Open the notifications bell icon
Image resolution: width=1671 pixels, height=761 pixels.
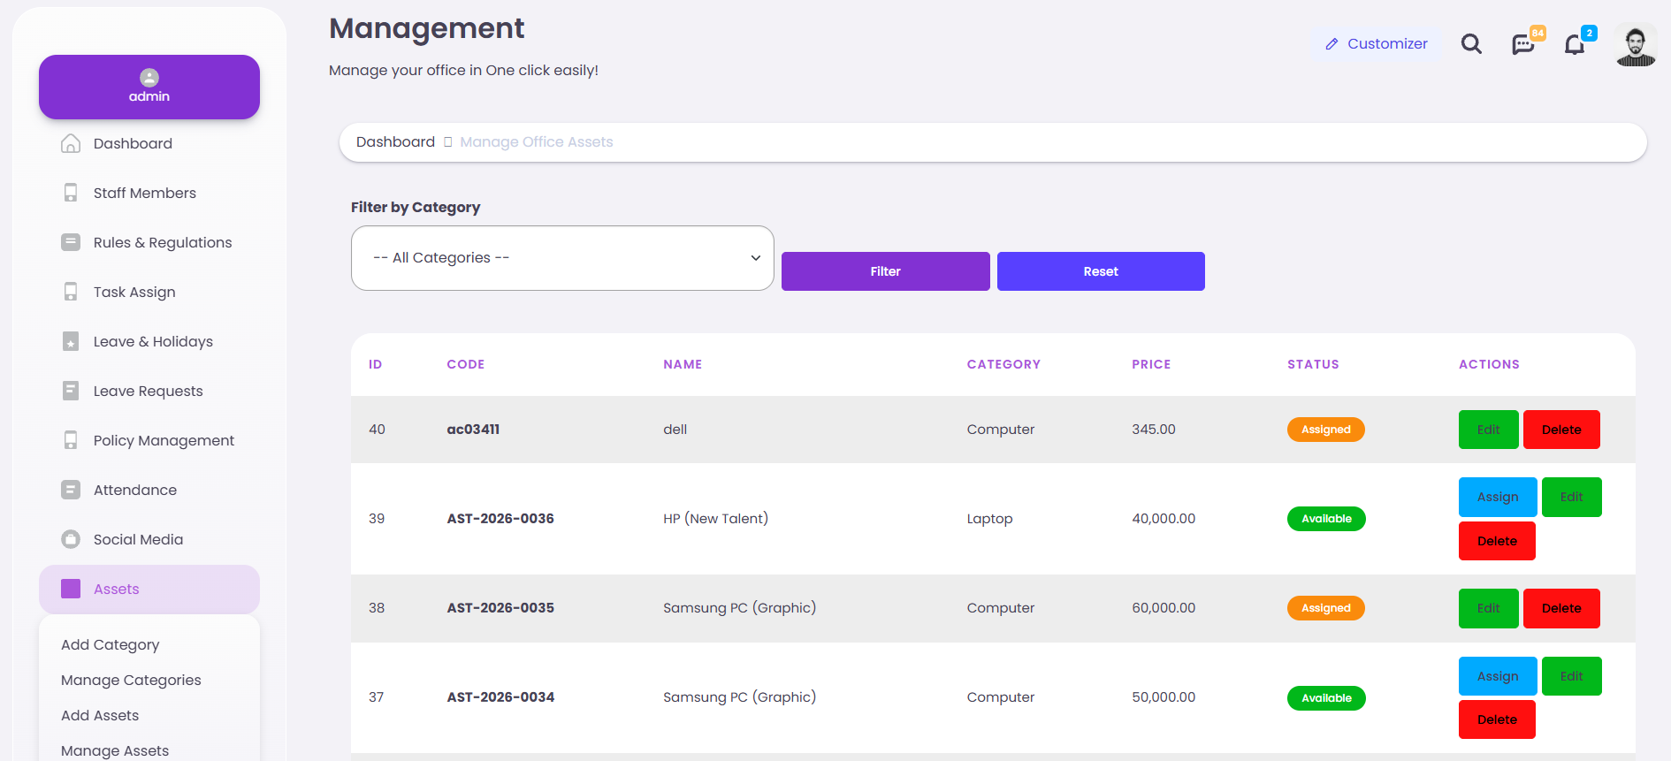click(x=1575, y=44)
